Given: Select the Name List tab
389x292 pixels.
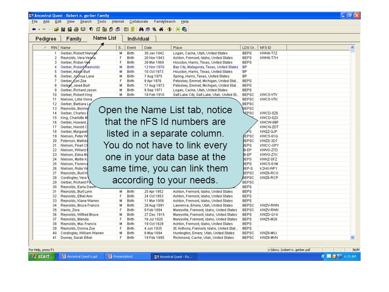Looking at the screenshot, I should [105, 38].
